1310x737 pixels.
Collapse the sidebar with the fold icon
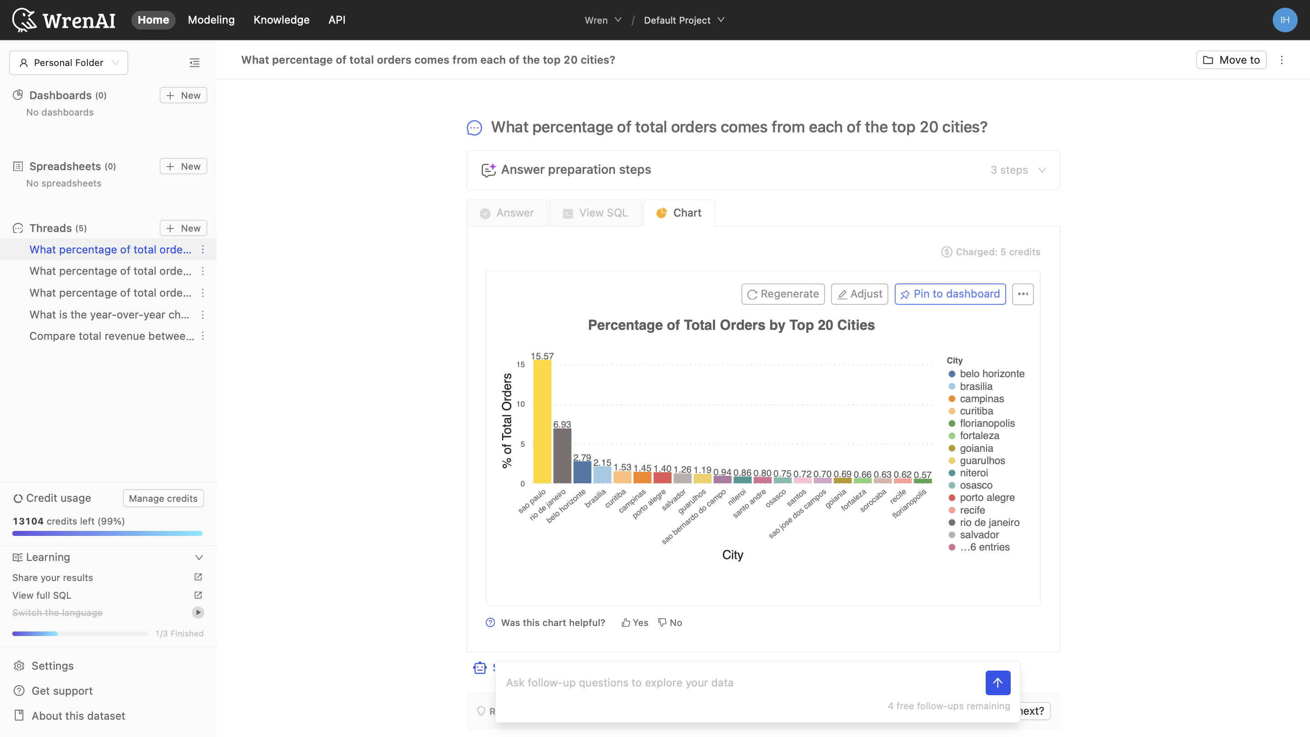194,63
